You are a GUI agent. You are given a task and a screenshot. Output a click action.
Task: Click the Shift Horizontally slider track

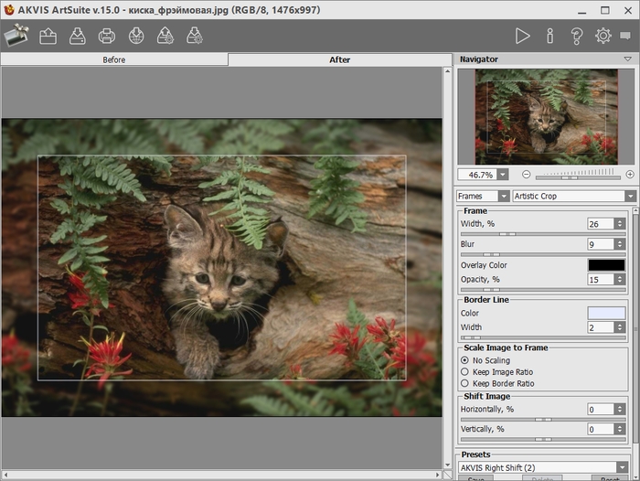pyautogui.click(x=543, y=420)
